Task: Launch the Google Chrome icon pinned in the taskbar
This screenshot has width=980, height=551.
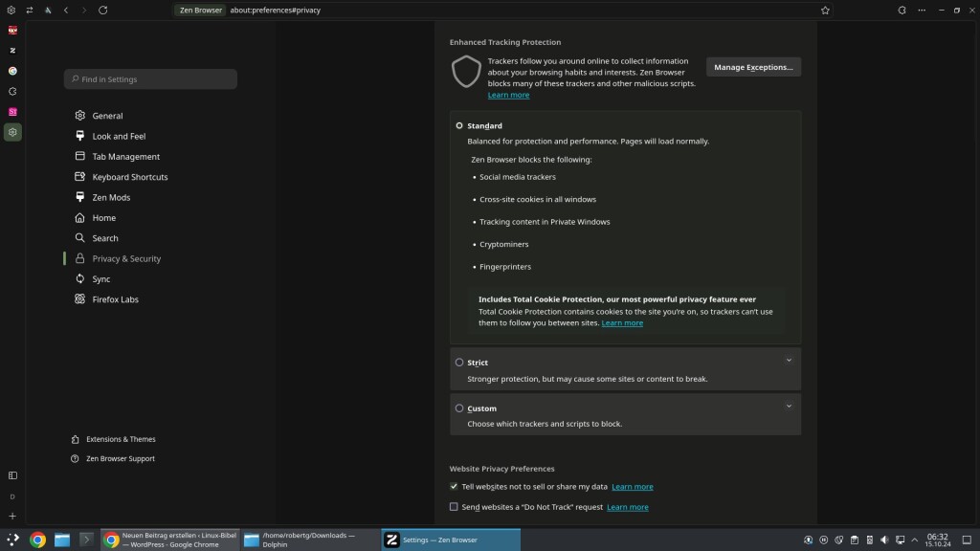Action: 37,540
